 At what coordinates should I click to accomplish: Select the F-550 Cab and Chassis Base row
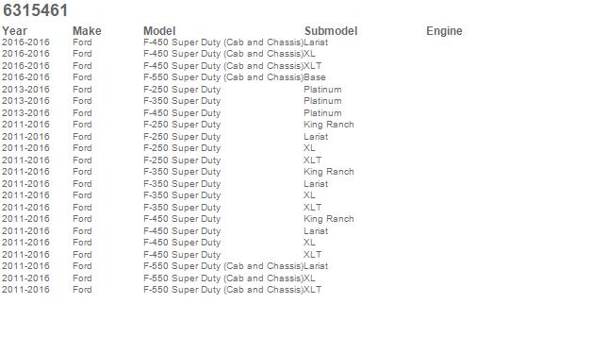(163, 77)
